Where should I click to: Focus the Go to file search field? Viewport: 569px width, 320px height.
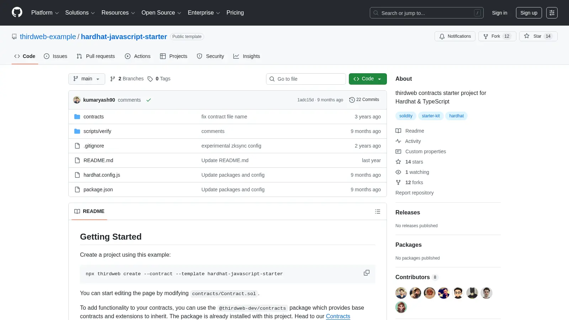(306, 79)
